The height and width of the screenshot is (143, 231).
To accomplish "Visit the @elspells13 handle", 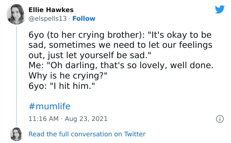I will 49,18.
